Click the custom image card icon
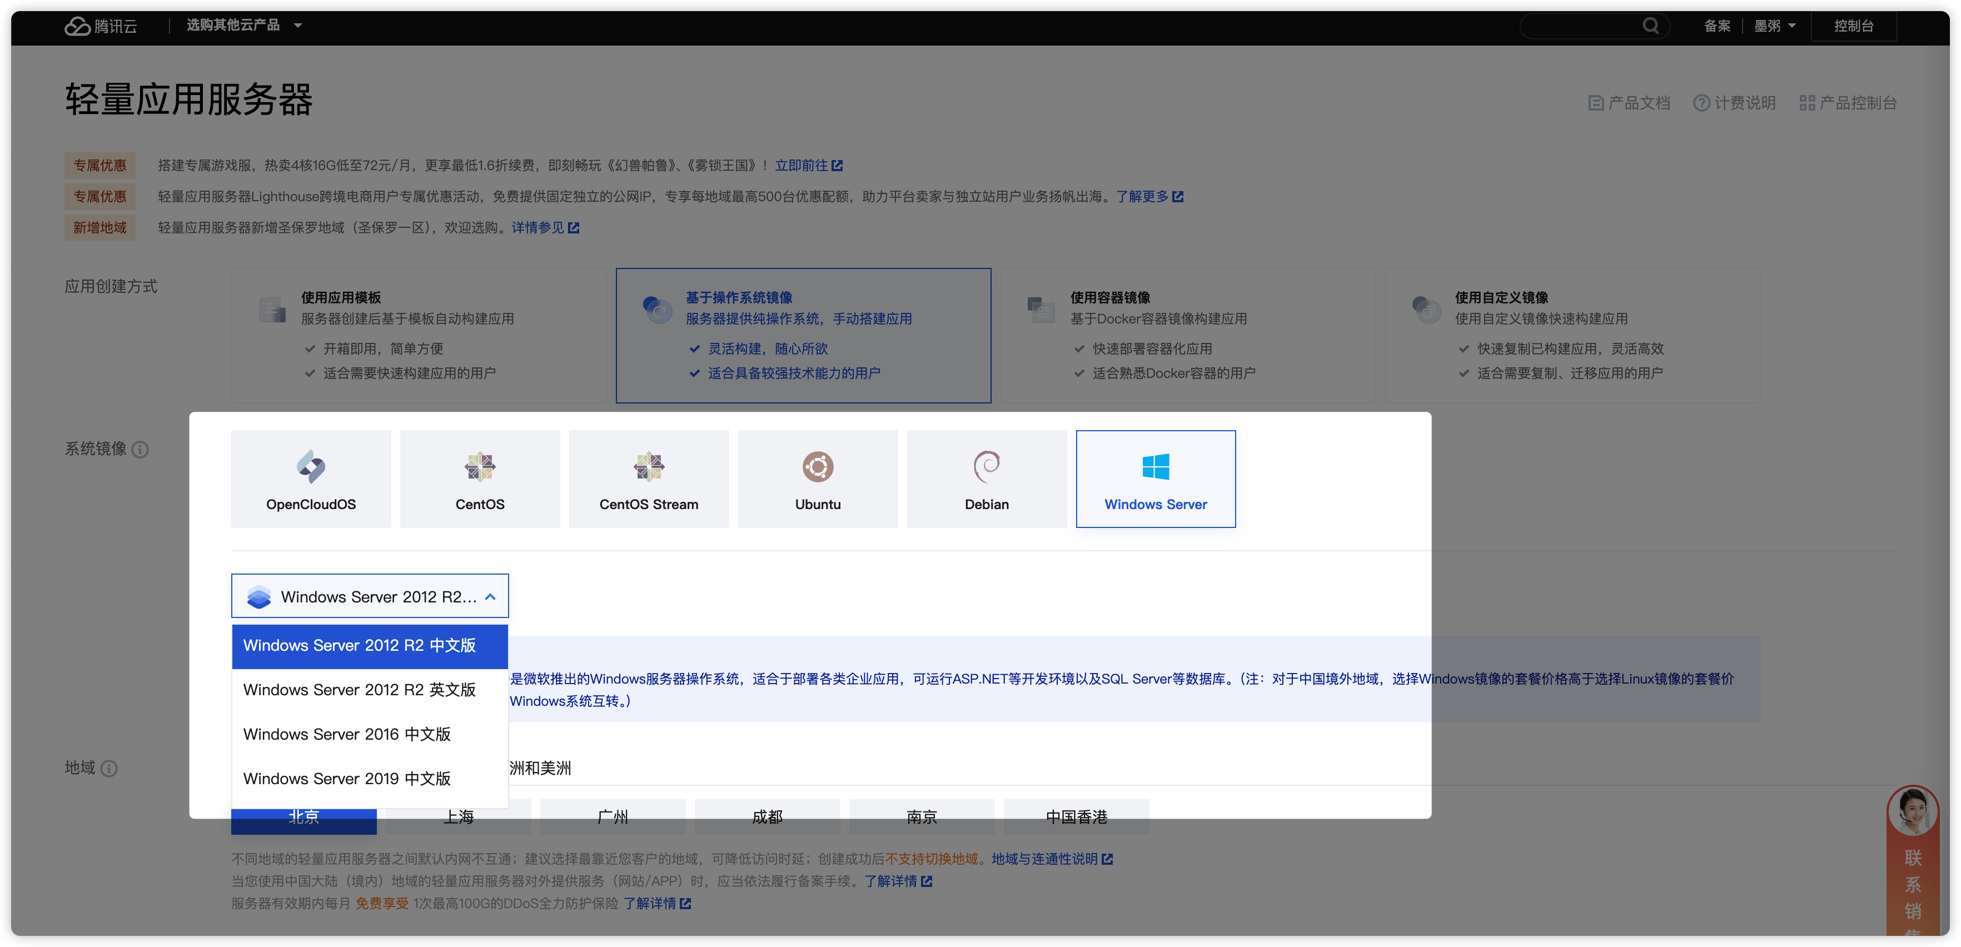 (1426, 310)
